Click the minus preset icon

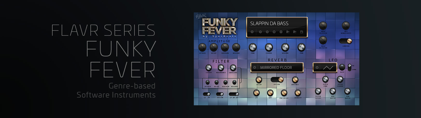coord(281,32)
